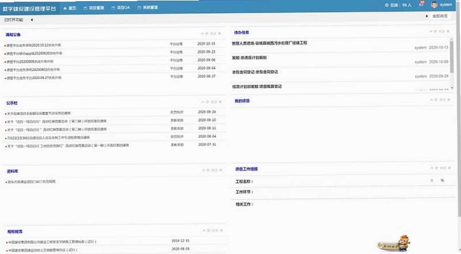
Task: Collapse the 项目工作提醒 panel
Action: [432, 168]
